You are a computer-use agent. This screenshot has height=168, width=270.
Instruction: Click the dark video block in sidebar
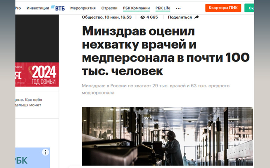[x=37, y=38]
